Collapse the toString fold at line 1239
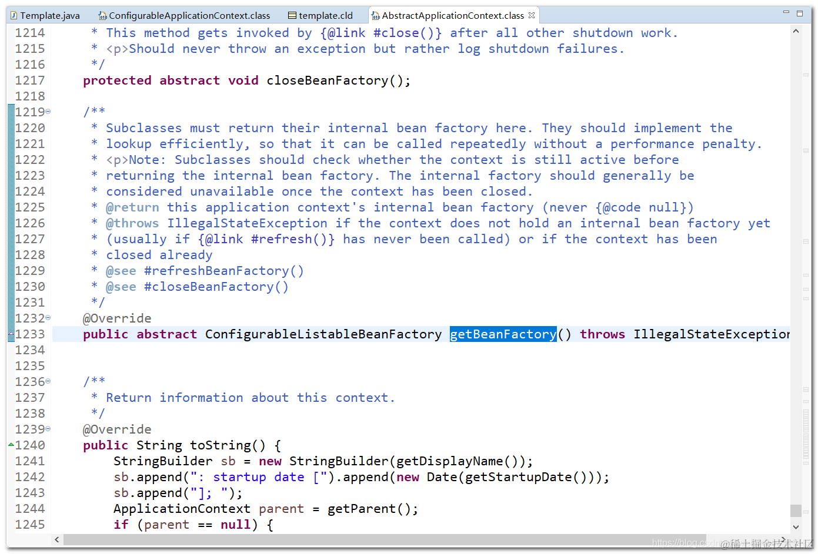 point(48,429)
